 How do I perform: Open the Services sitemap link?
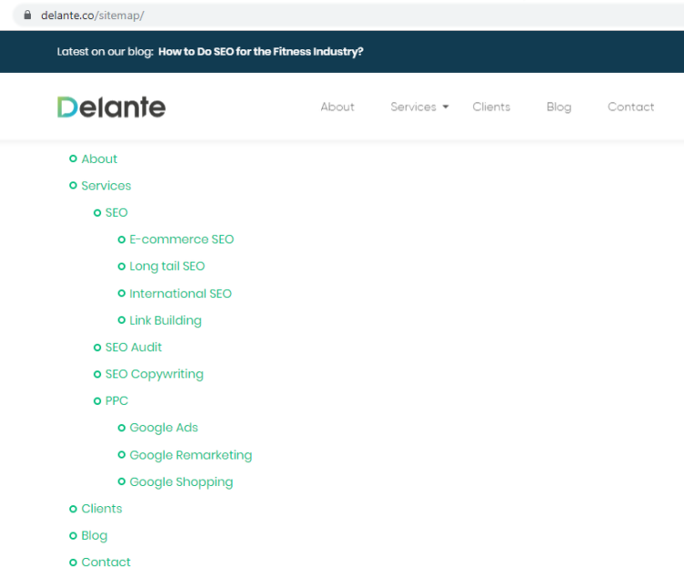(x=106, y=186)
